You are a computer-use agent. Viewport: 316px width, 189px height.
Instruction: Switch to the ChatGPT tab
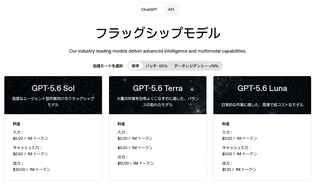click(149, 9)
